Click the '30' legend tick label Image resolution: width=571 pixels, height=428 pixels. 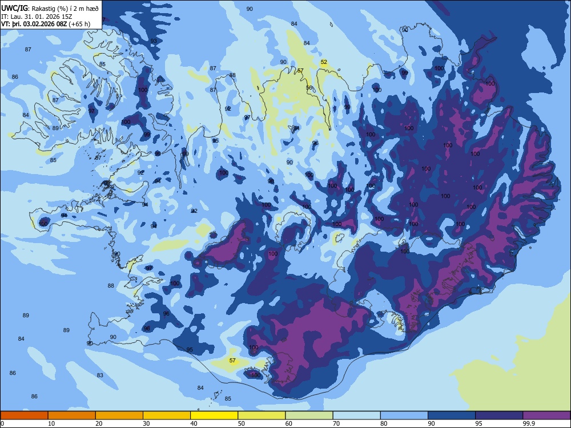pos(146,423)
